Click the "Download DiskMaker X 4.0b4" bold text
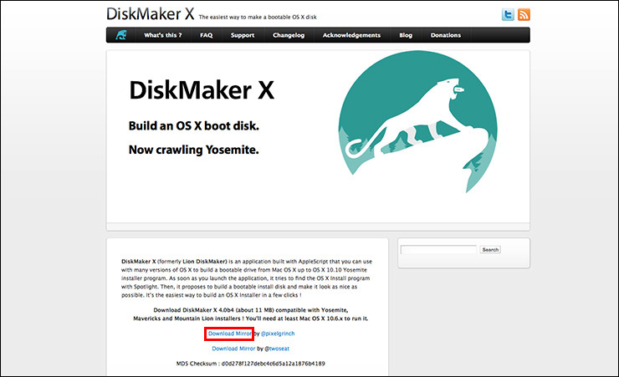The height and width of the screenshot is (377, 619). pyautogui.click(x=193, y=310)
